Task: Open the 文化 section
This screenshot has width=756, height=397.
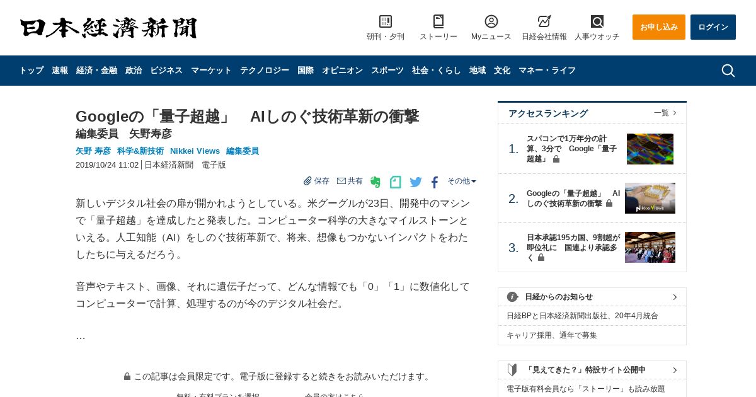Action: coord(502,71)
